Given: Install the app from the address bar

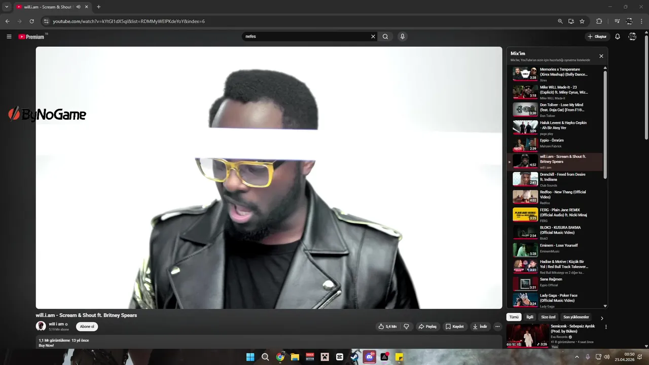Looking at the screenshot, I should tap(571, 21).
